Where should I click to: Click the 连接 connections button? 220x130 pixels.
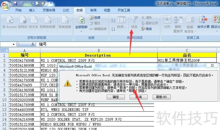[95, 18]
